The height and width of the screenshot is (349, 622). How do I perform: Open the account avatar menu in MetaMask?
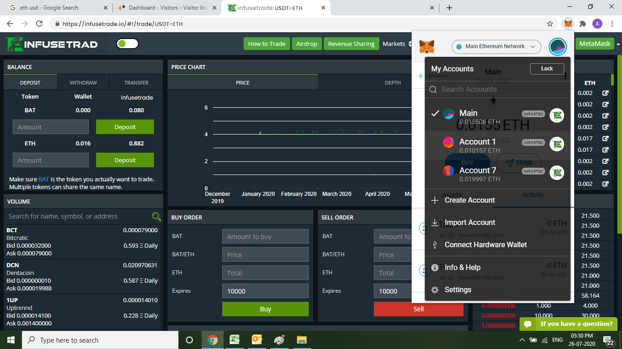(557, 46)
